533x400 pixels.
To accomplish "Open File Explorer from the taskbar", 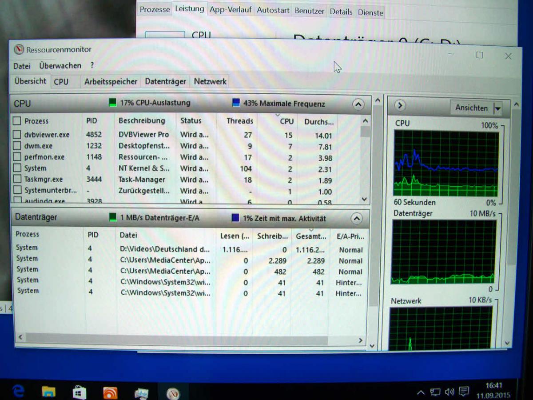I will pyautogui.click(x=48, y=391).
